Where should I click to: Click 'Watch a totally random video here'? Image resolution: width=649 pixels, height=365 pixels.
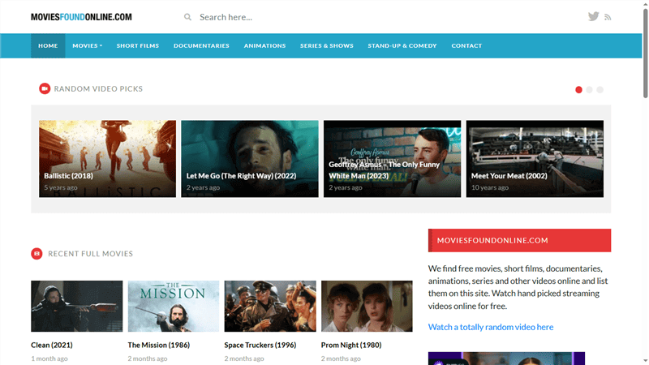[491, 327]
